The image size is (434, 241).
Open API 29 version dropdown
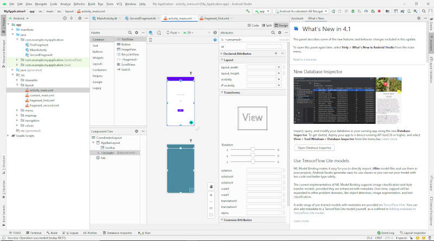point(188,33)
